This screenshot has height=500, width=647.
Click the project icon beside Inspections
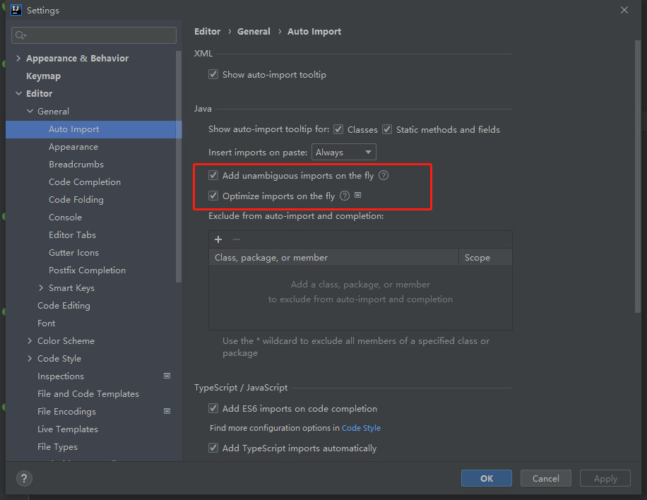[x=167, y=376]
